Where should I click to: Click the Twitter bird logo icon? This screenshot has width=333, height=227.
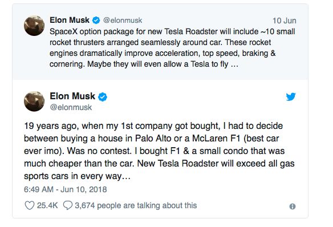tap(291, 96)
